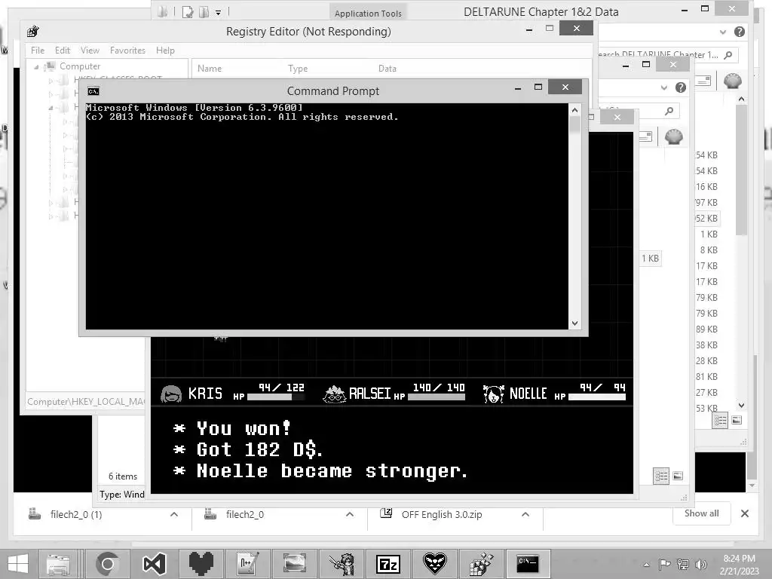
Task: Click the OFF English 3.0.zip file icon
Action: 386,513
